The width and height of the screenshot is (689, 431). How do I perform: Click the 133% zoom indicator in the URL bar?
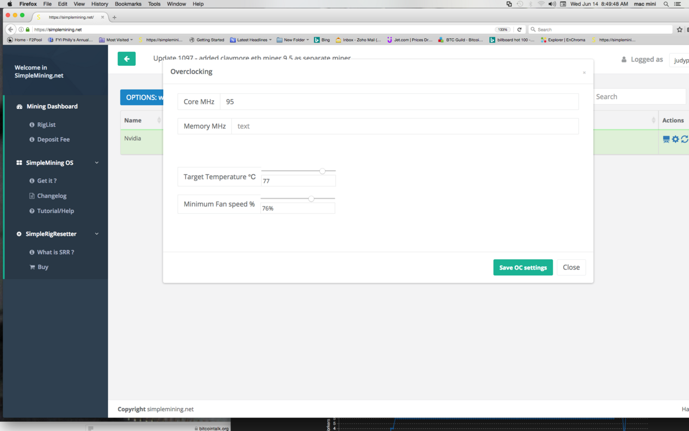[503, 30]
